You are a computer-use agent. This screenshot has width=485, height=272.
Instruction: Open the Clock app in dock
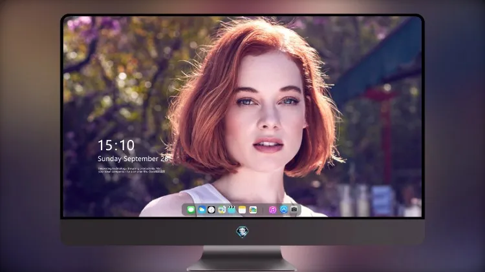211,210
